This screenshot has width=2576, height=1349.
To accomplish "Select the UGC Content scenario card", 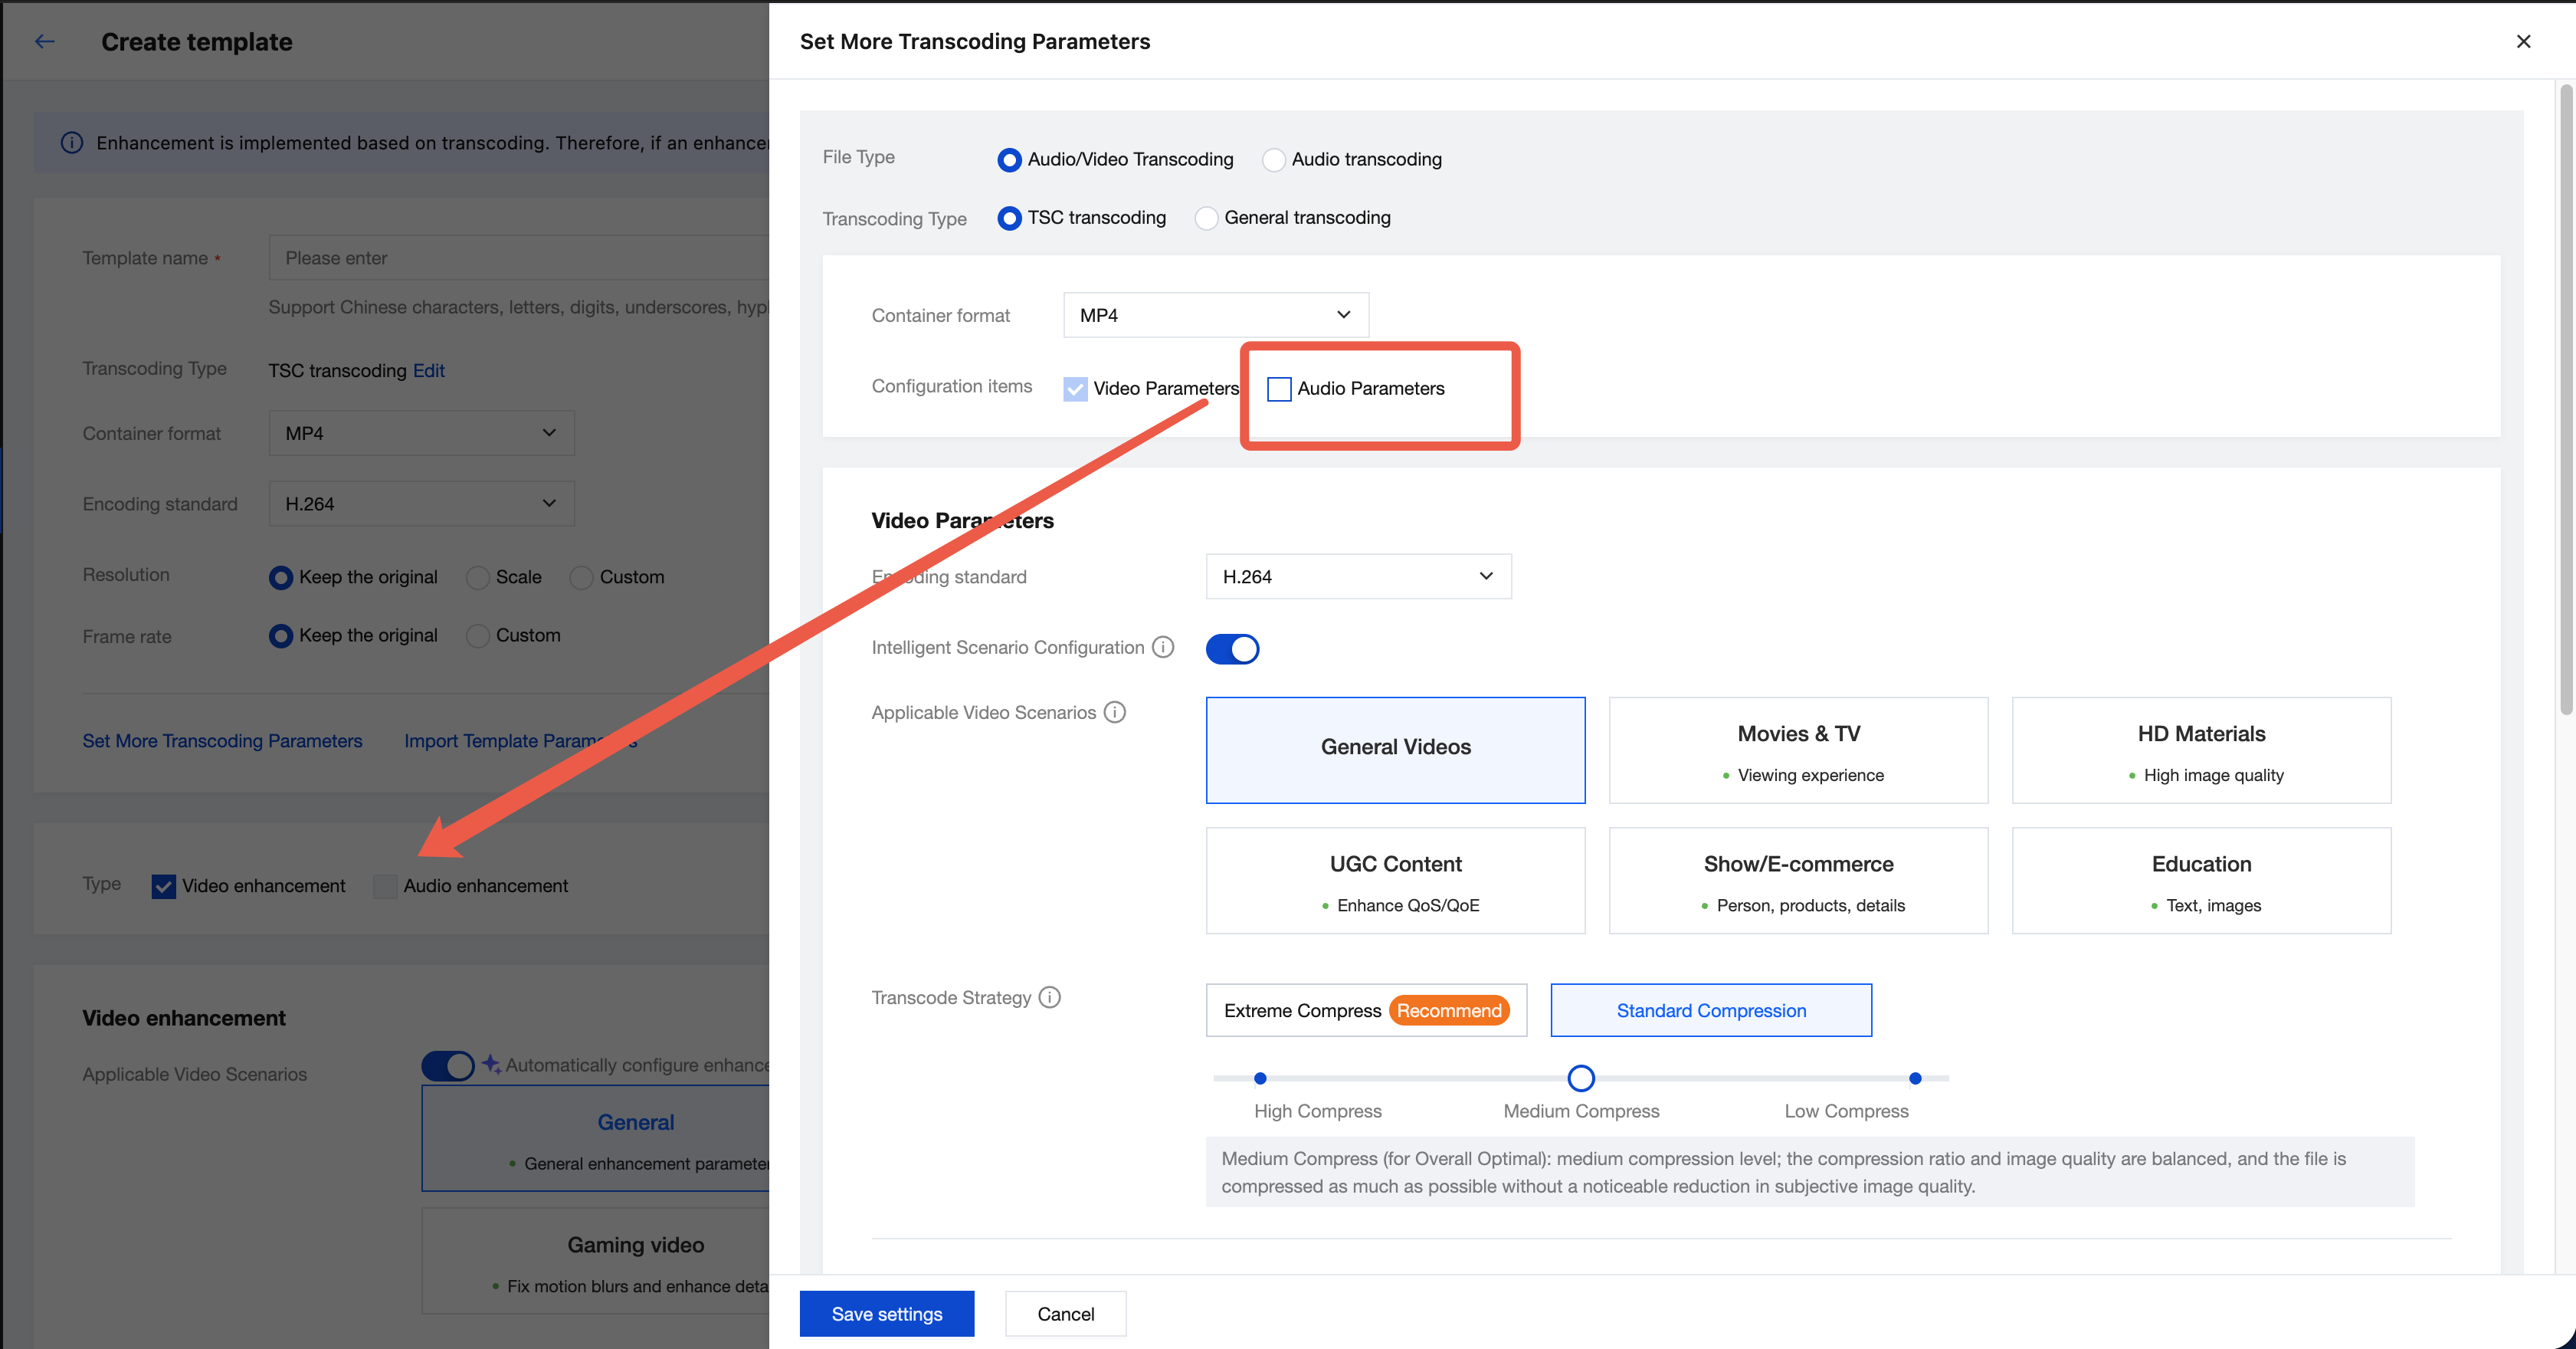I will tap(1394, 880).
